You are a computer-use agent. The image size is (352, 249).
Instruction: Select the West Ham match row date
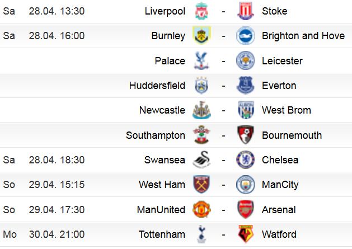57,185
